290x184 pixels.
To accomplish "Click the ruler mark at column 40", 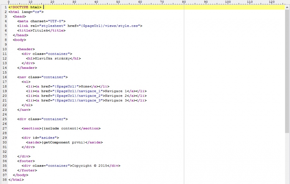I will point(96,2).
